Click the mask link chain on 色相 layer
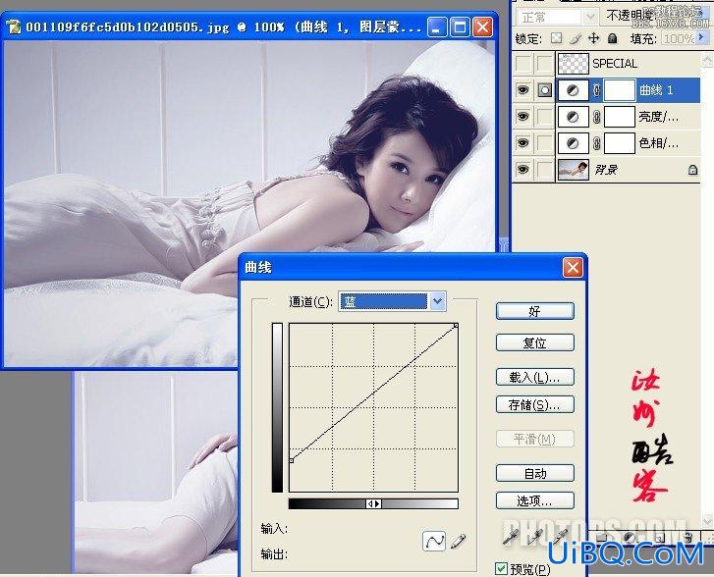This screenshot has height=577, width=714. tap(596, 143)
